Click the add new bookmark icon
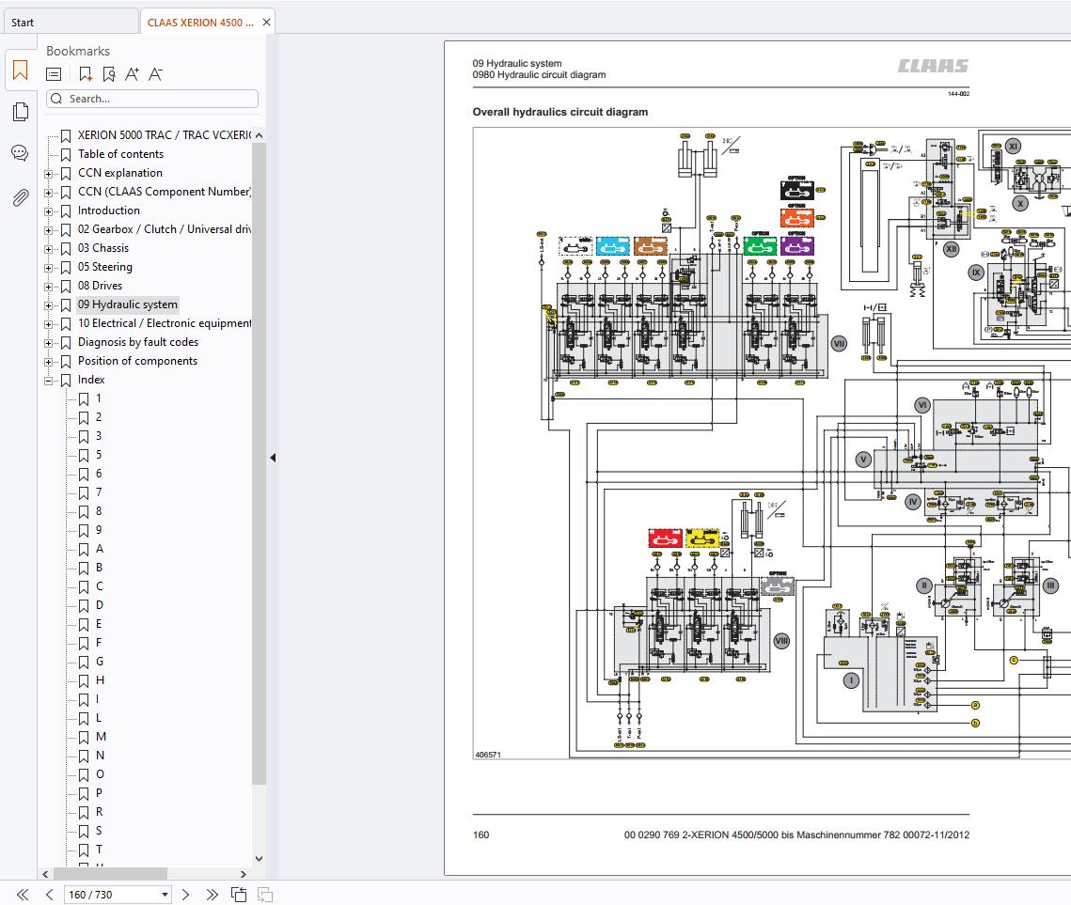Screen dimensions: 1071x905 pyautogui.click(x=85, y=74)
